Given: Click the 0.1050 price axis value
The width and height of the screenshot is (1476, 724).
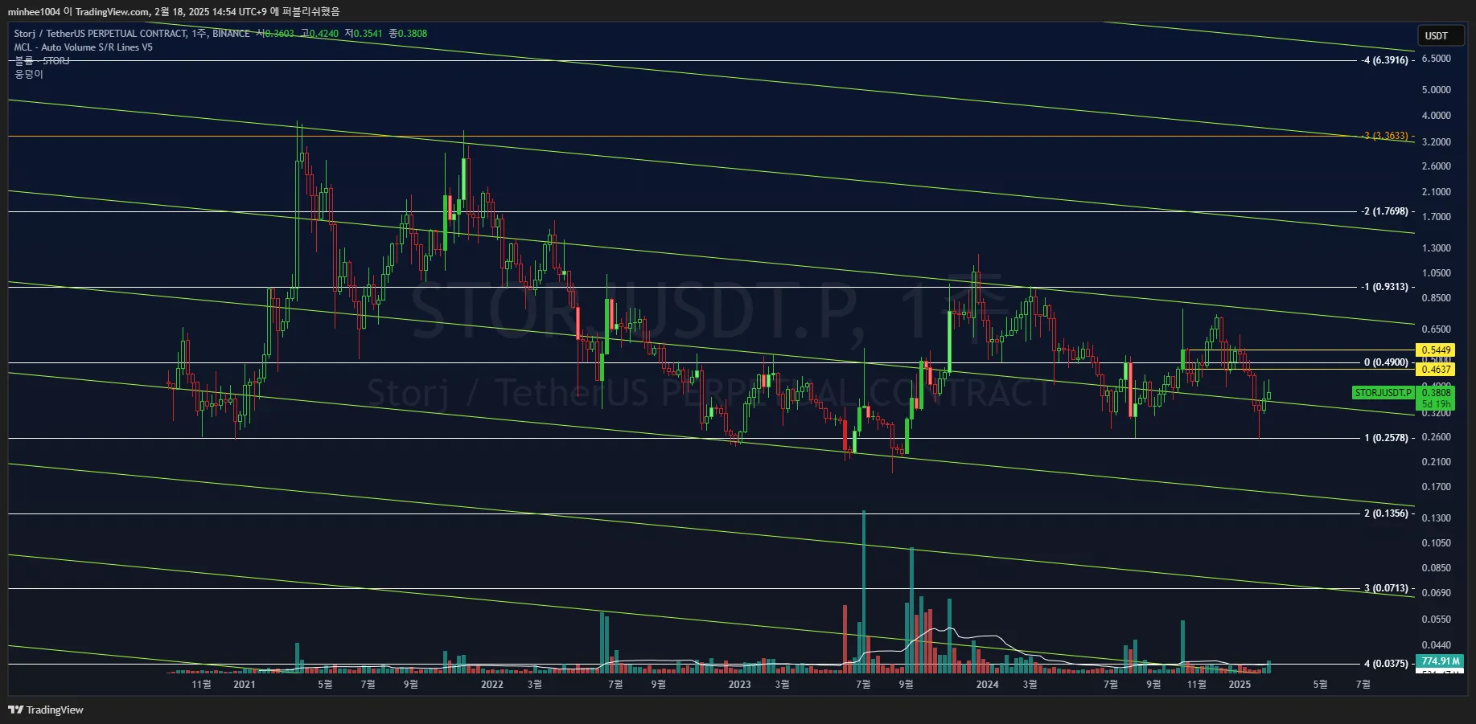Looking at the screenshot, I should point(1437,543).
